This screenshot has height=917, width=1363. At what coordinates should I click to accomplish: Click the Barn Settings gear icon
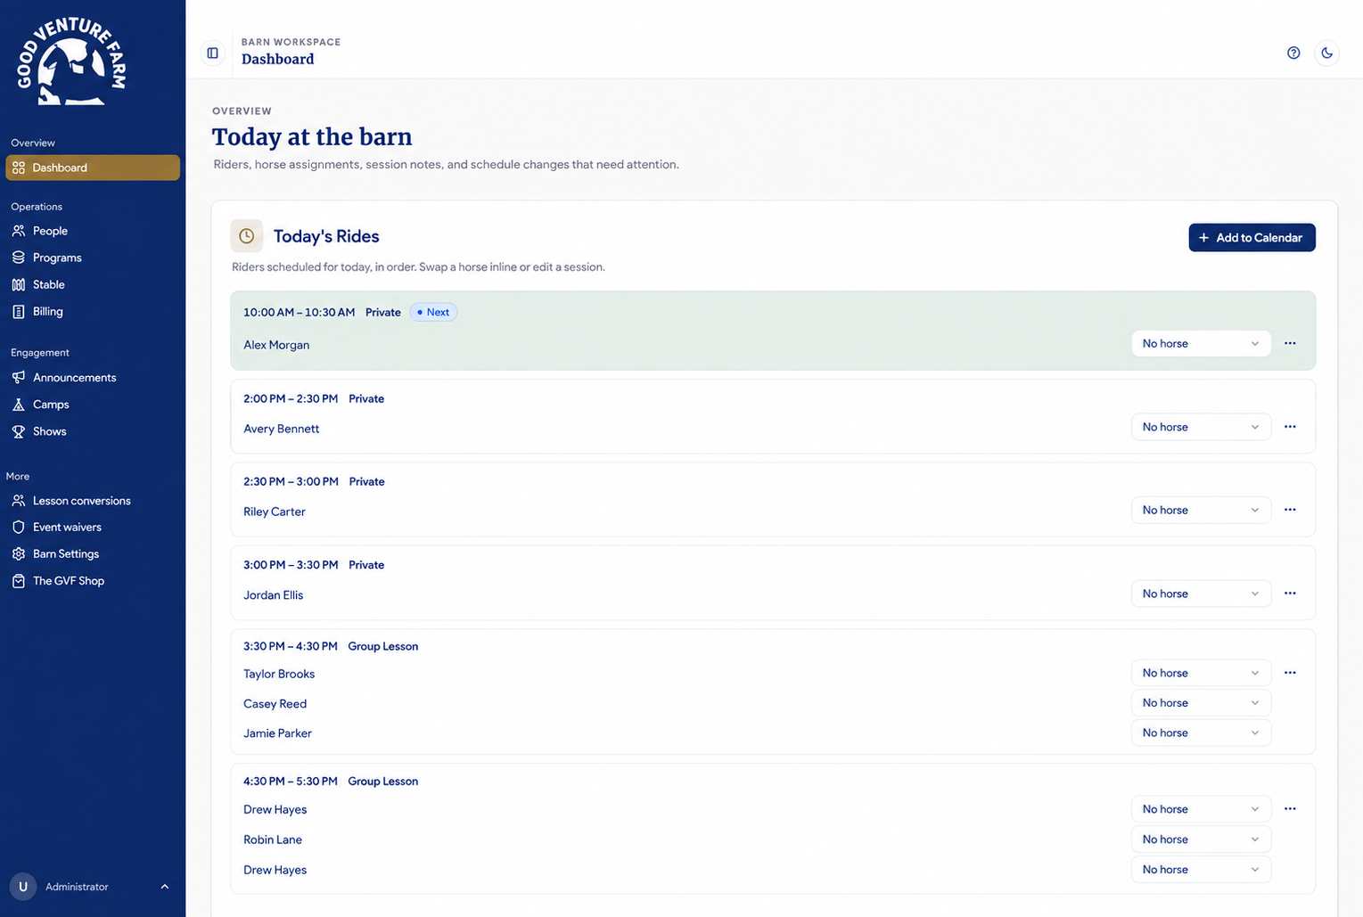19,554
